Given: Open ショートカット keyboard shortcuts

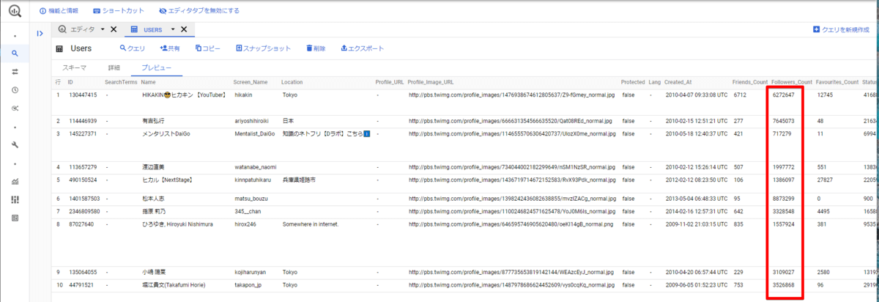Looking at the screenshot, I should click(x=117, y=12).
